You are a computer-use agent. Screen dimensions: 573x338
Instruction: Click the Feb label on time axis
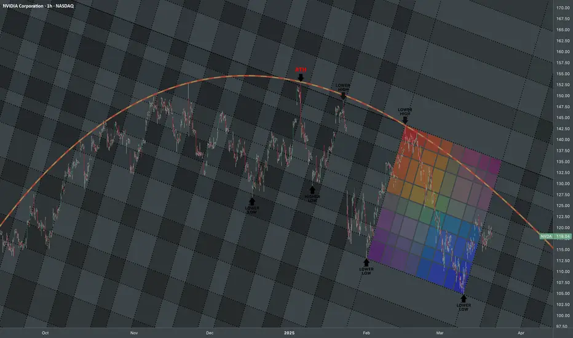pos(366,333)
